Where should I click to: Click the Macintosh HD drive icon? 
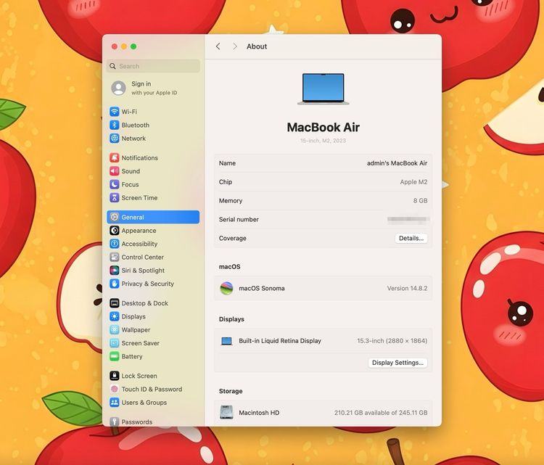pyautogui.click(x=226, y=412)
